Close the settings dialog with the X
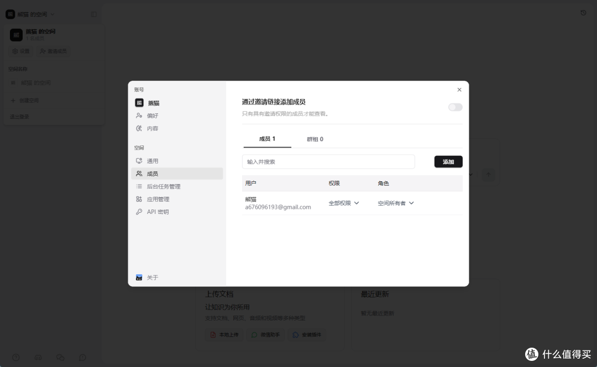Viewport: 597px width, 367px height. (x=459, y=90)
